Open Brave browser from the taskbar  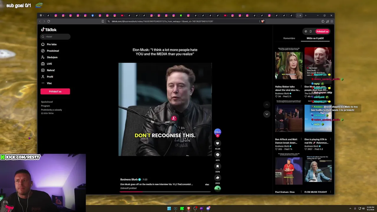(x=188, y=208)
